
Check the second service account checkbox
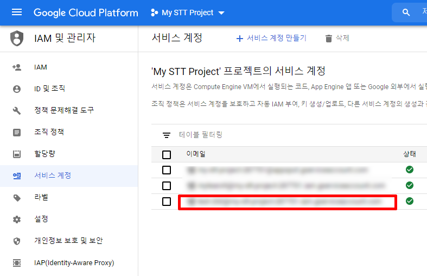167,186
